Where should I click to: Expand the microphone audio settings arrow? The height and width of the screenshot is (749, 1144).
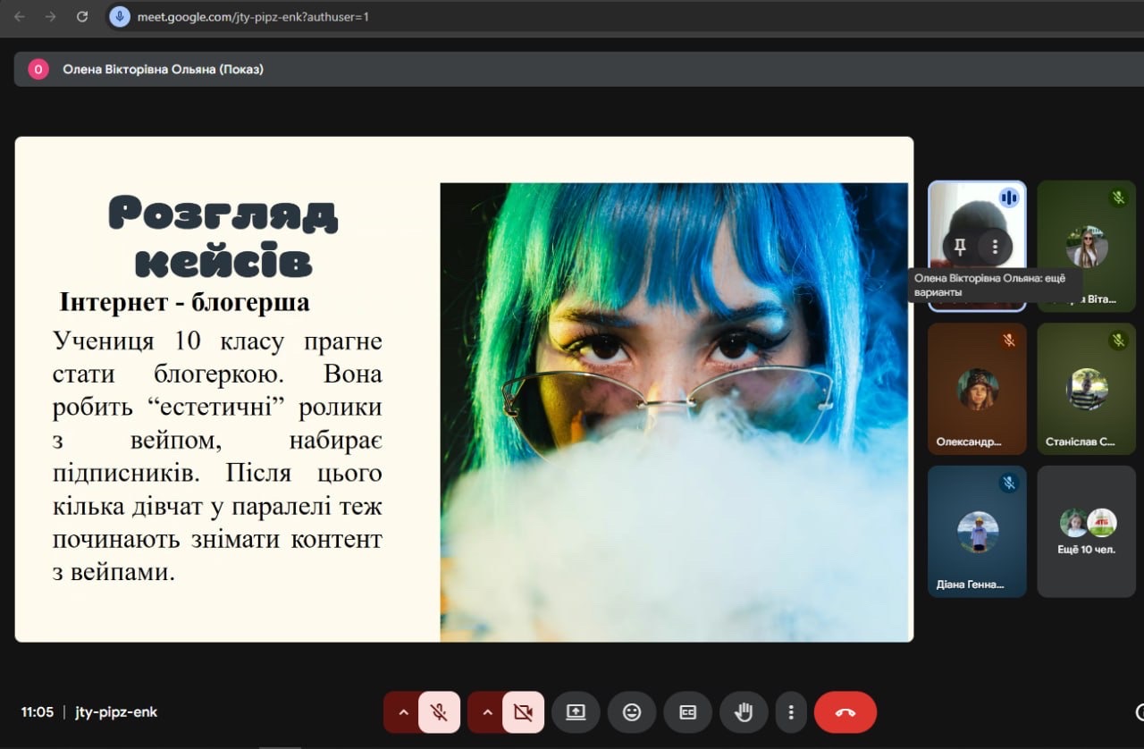[x=403, y=712]
